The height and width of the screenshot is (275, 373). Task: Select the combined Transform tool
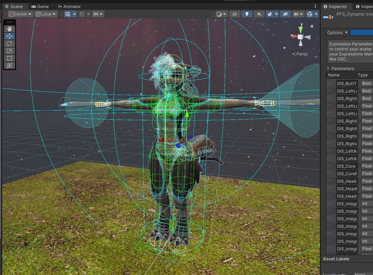coord(10,65)
